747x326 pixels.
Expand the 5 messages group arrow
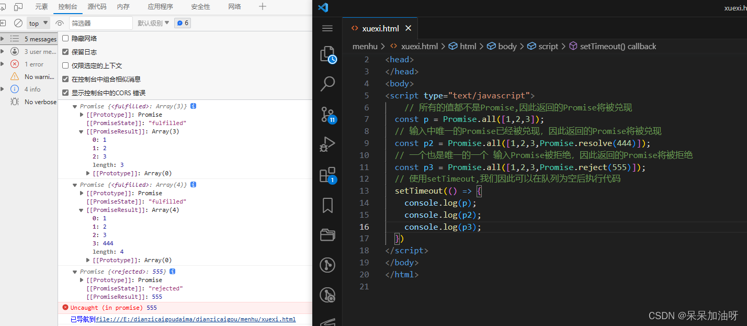click(3, 39)
